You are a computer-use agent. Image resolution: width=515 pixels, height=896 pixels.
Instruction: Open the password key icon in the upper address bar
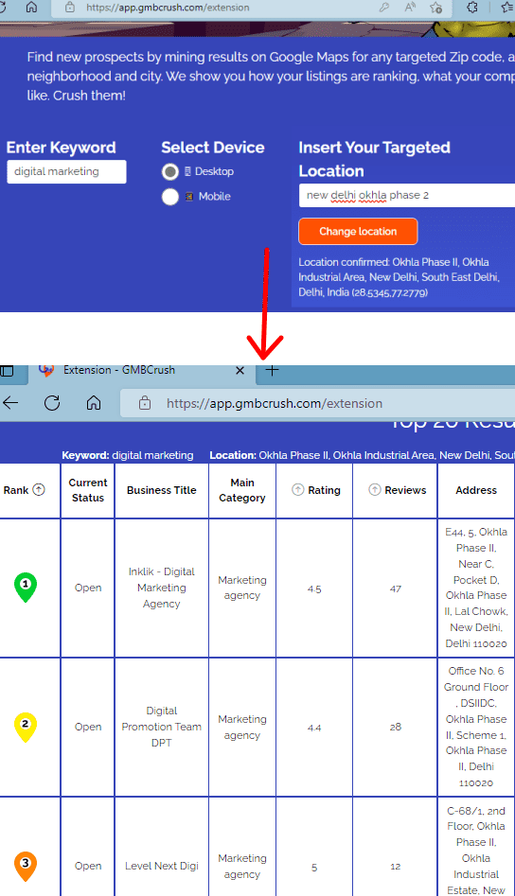[x=384, y=8]
